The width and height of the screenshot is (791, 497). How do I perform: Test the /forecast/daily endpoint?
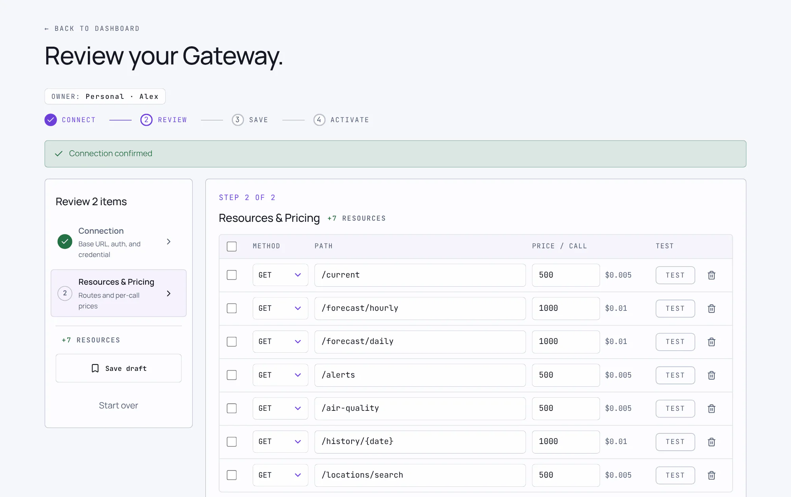coord(675,342)
